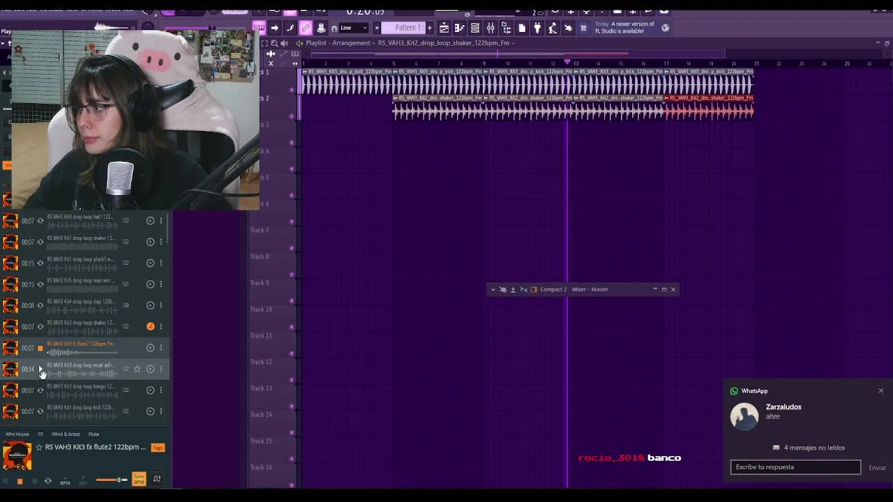Stop preview of flute2 sample in list
The height and width of the screenshot is (502, 893).
point(40,348)
